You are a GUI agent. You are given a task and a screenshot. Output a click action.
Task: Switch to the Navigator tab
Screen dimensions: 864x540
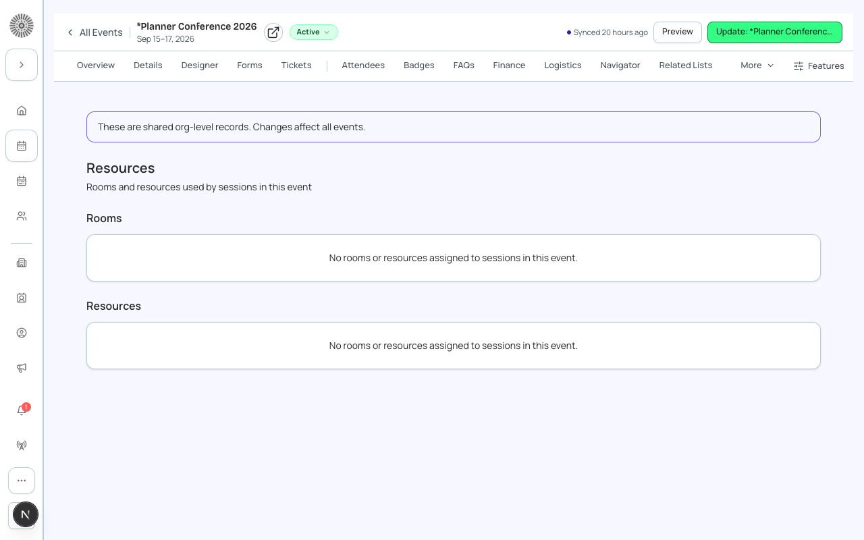[620, 65]
